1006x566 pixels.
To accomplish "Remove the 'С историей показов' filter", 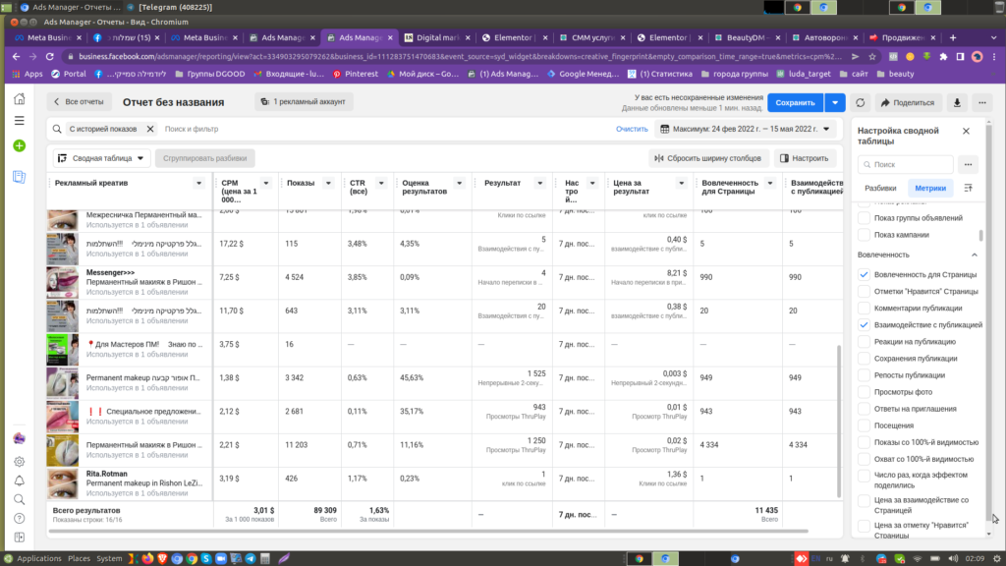I will click(x=150, y=129).
